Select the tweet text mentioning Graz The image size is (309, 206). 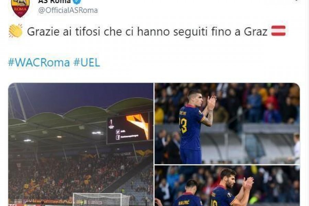pyautogui.click(x=147, y=31)
